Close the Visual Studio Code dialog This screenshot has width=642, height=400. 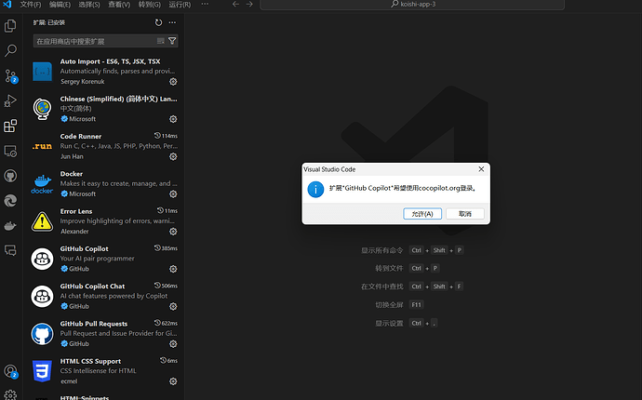tap(481, 169)
